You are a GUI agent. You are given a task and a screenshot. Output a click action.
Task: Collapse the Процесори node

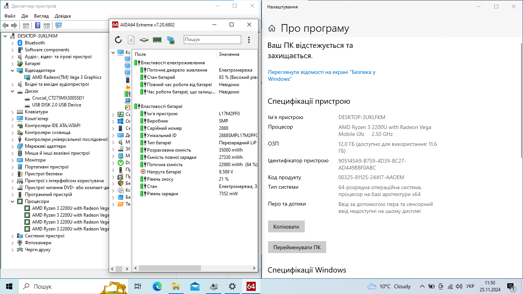pyautogui.click(x=13, y=201)
